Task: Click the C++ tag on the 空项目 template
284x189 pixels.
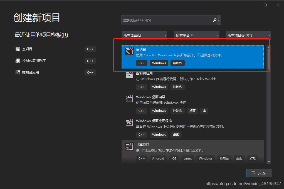Action: (x=142, y=63)
